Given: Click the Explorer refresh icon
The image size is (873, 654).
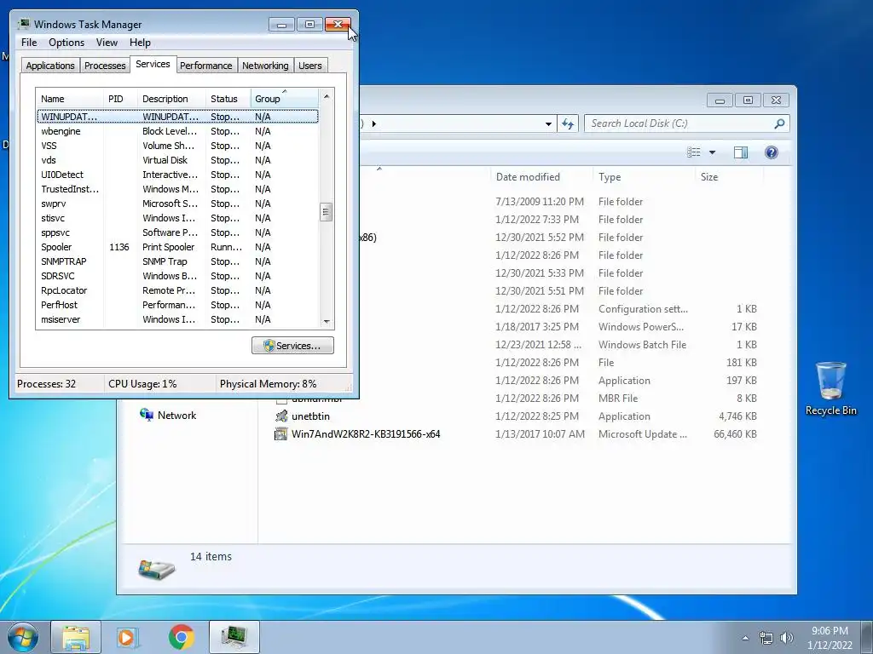Looking at the screenshot, I should [568, 123].
